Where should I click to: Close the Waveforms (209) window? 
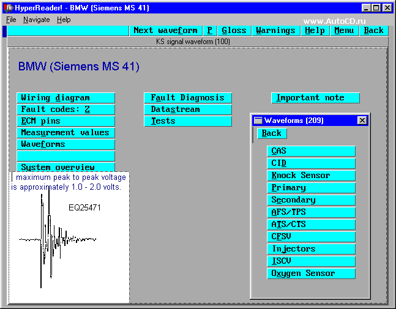click(362, 121)
